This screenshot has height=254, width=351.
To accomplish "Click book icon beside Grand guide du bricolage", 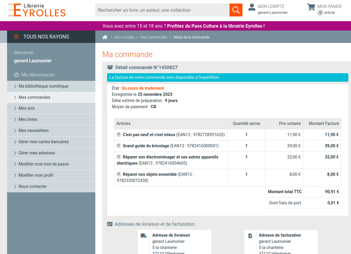I will (119, 146).
